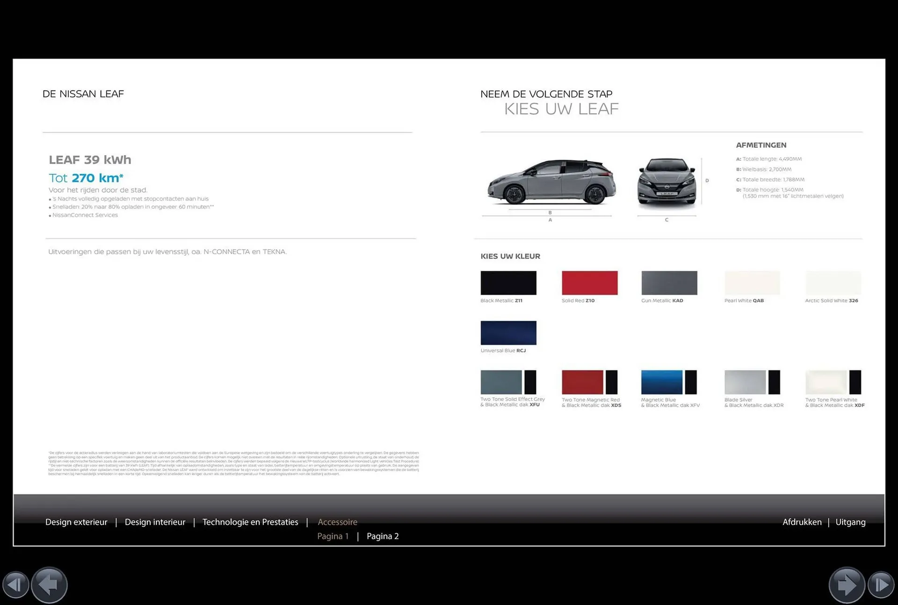This screenshot has width=898, height=605.
Task: Go to the previous page arrow
Action: click(x=49, y=584)
